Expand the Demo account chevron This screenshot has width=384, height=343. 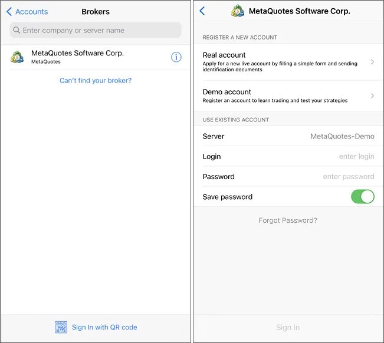(372, 95)
